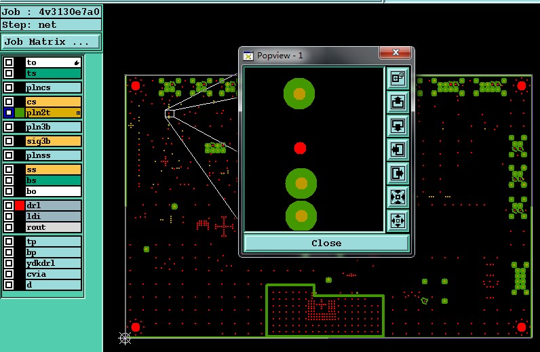Select the 'bo' layer name
The image size is (540, 352).
click(x=54, y=191)
